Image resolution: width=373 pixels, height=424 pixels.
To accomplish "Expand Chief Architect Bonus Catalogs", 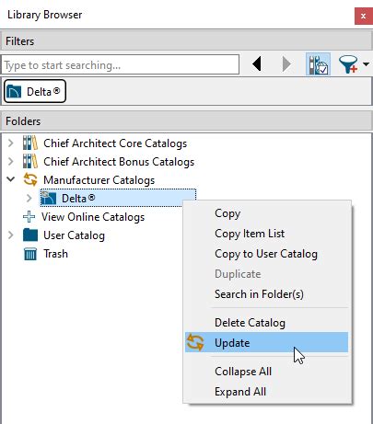I will click(x=11, y=162).
